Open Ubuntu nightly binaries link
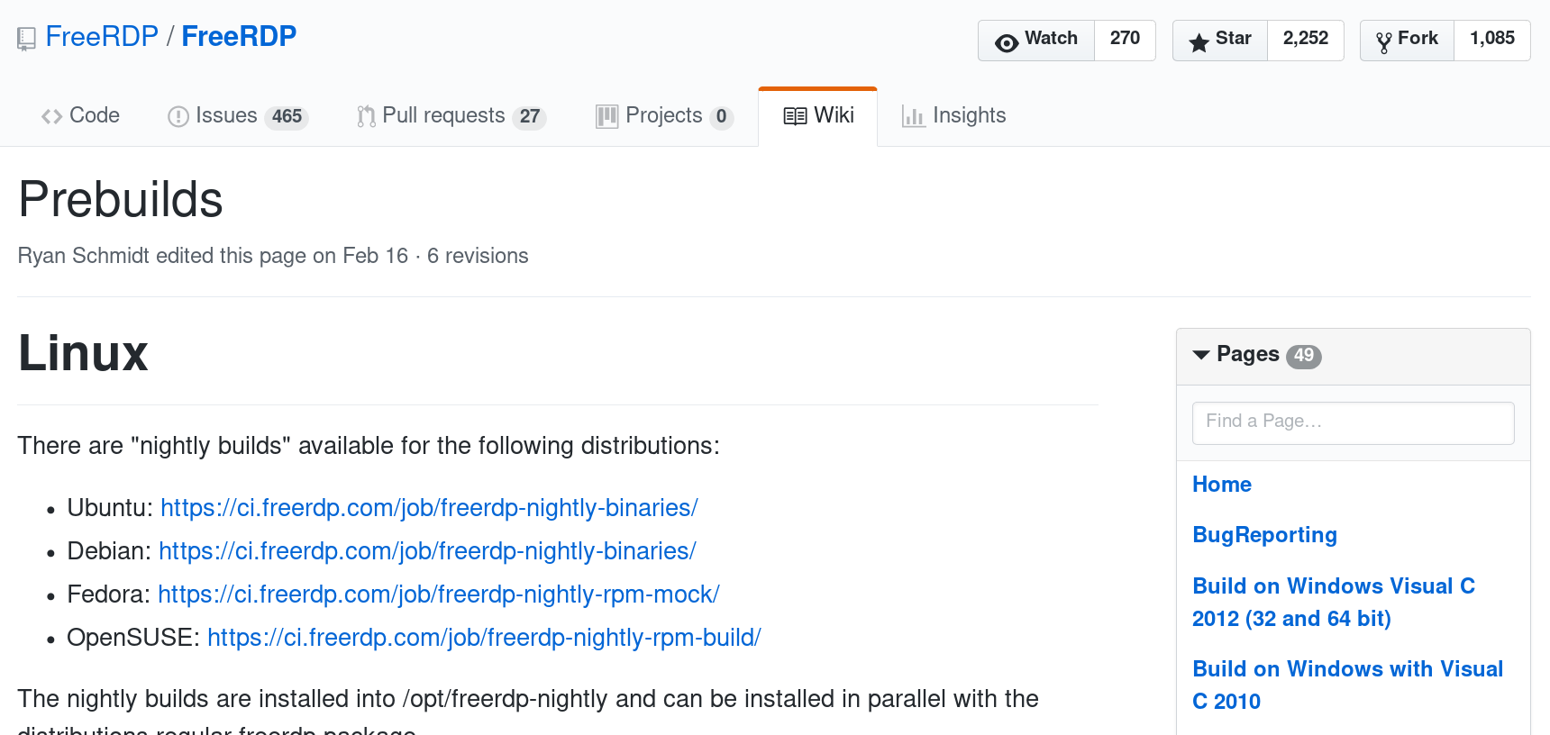This screenshot has width=1550, height=735. pyautogui.click(x=429, y=508)
